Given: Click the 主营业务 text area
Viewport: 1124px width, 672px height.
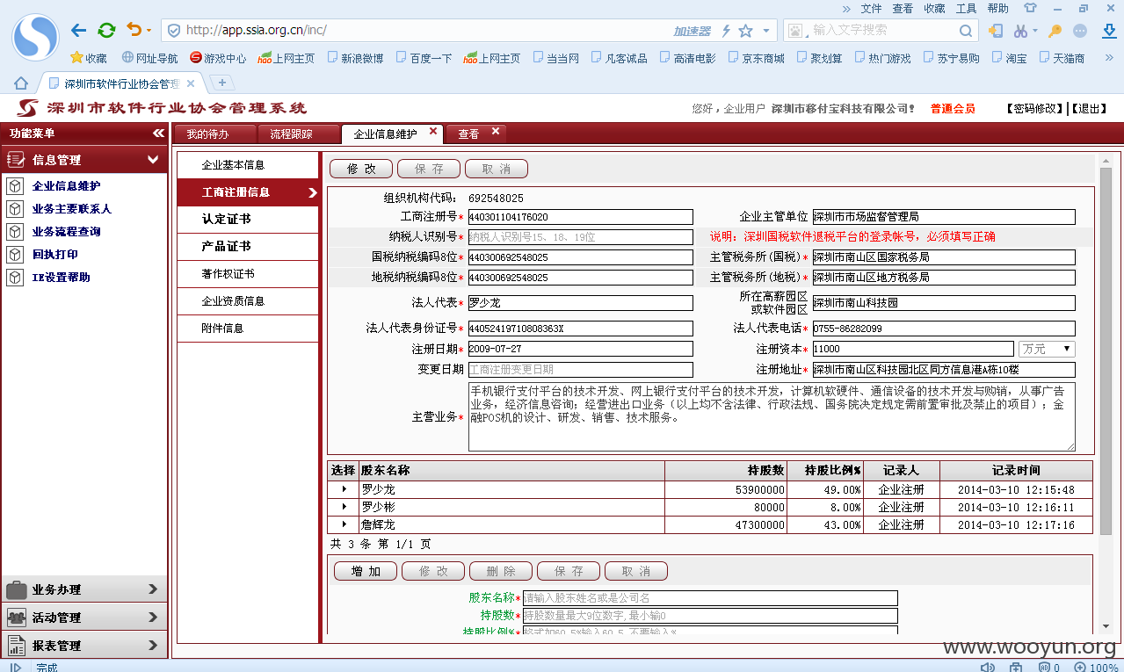Looking at the screenshot, I should point(772,417).
